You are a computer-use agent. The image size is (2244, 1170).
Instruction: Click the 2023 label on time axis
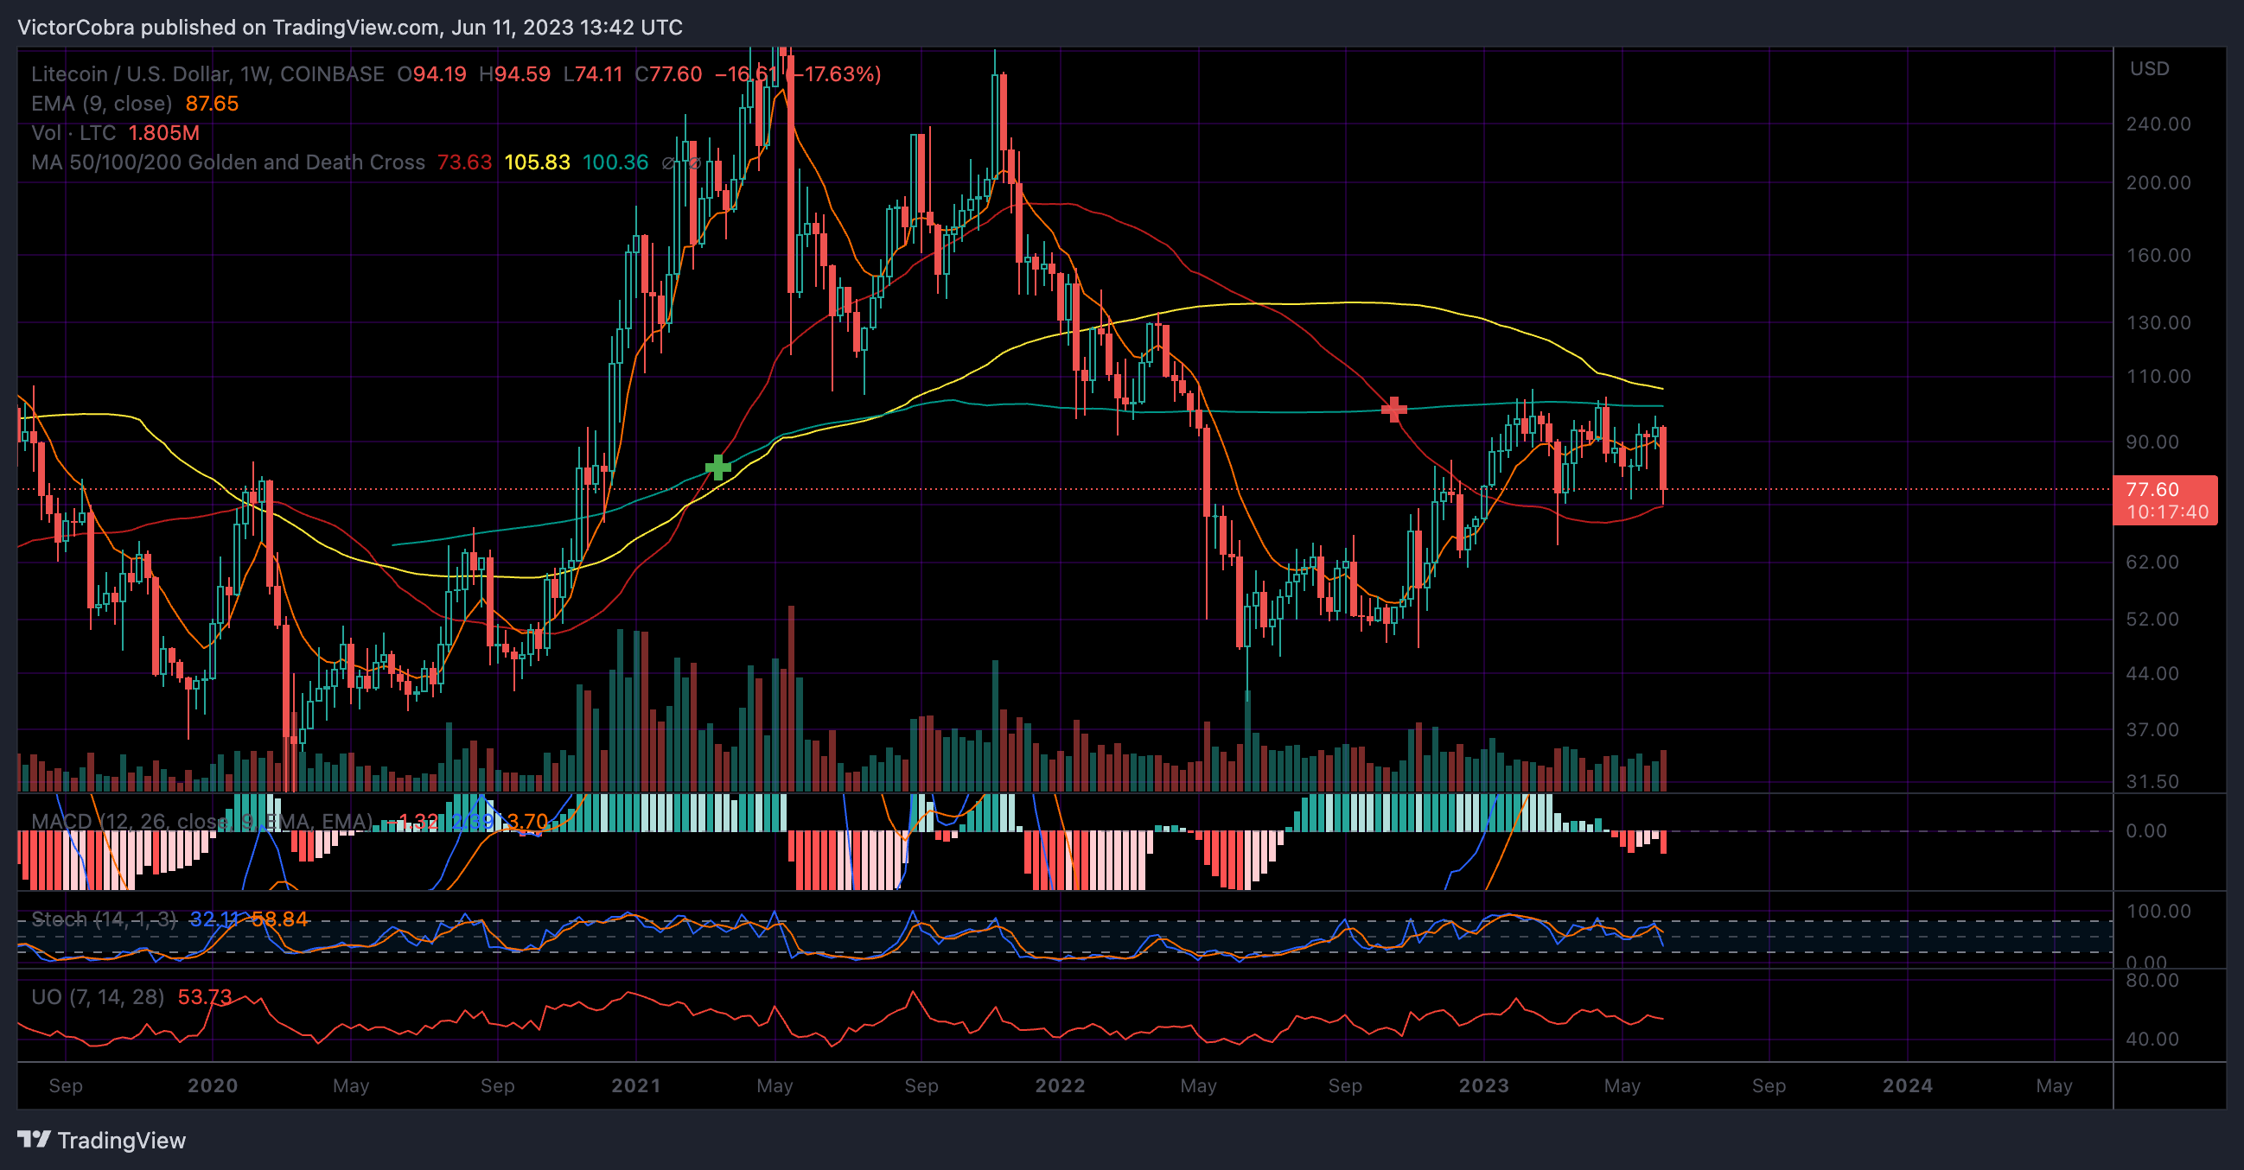coord(1484,1085)
